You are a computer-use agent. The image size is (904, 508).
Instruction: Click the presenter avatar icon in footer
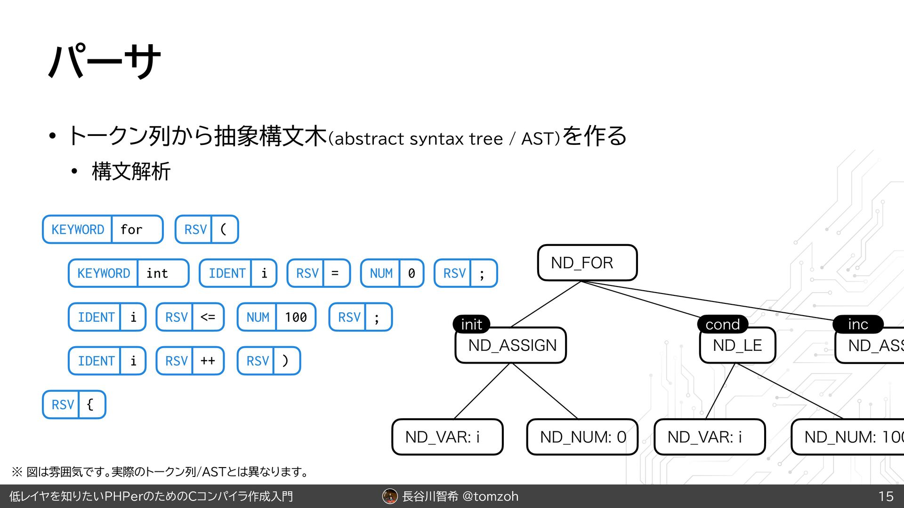[x=390, y=496]
